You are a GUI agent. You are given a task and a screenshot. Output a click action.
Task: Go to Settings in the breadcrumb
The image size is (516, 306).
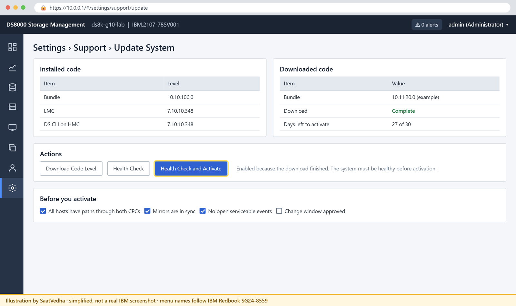click(x=49, y=48)
